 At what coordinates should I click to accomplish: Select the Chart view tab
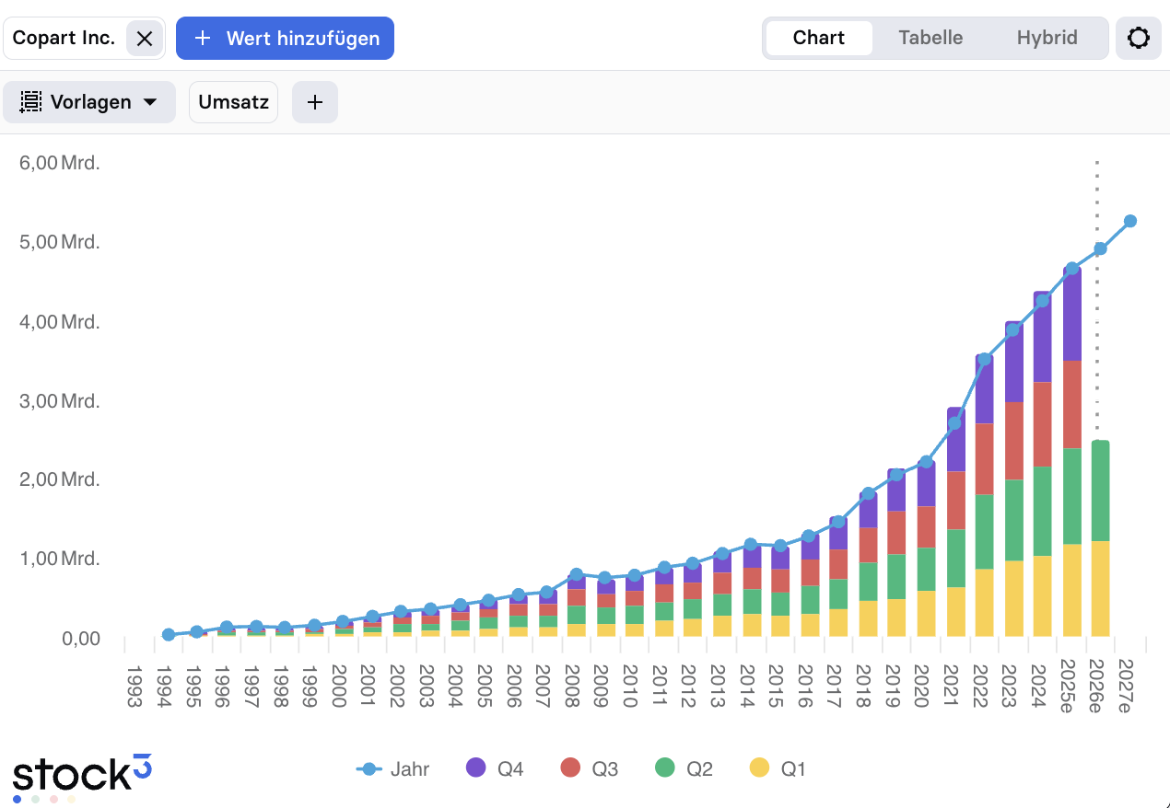pyautogui.click(x=818, y=38)
